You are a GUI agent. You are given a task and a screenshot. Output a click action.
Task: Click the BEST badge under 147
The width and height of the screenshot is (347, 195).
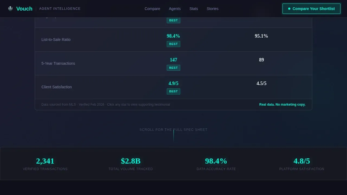coord(173,68)
